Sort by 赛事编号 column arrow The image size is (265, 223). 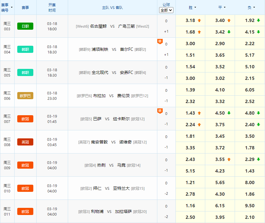[x=12, y=7]
